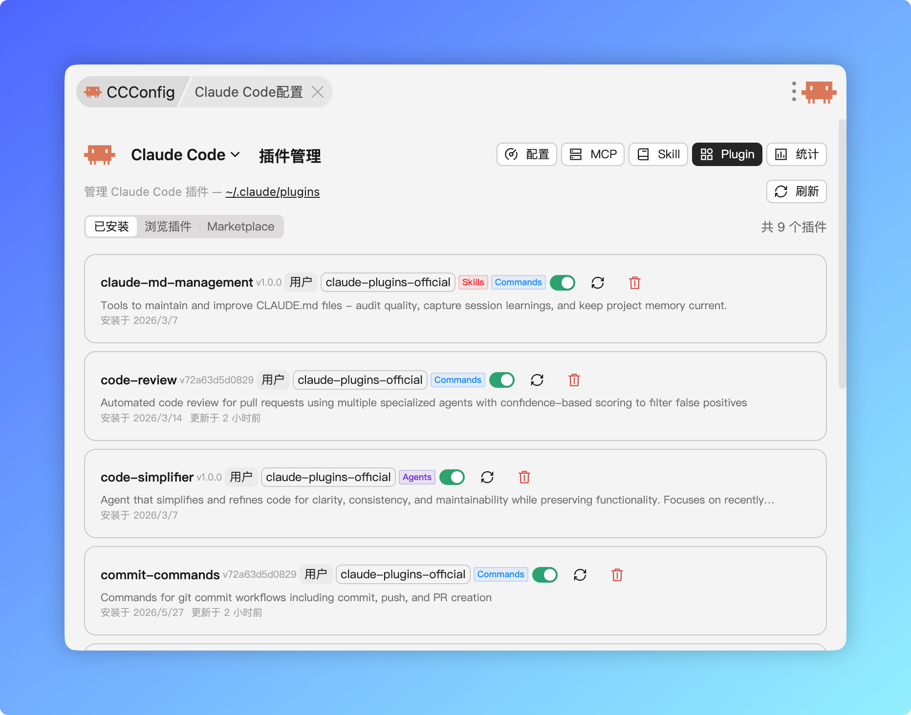Select the code-review plugin name
911x715 pixels.
pos(138,380)
